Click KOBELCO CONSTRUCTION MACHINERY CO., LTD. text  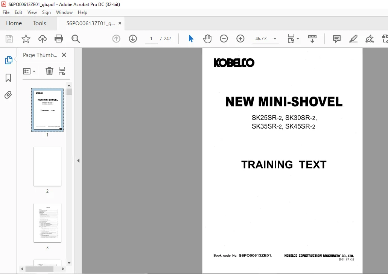pos(319,256)
